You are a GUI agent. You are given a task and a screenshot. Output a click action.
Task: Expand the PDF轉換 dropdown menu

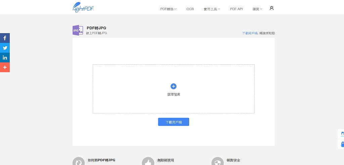[x=168, y=9]
